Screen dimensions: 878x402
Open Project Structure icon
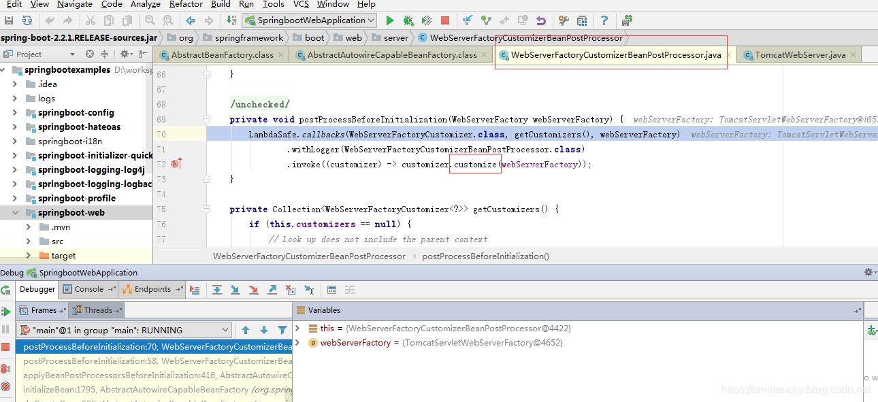tap(582, 20)
